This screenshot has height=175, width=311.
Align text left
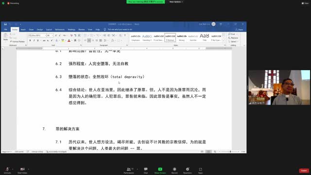85,40
